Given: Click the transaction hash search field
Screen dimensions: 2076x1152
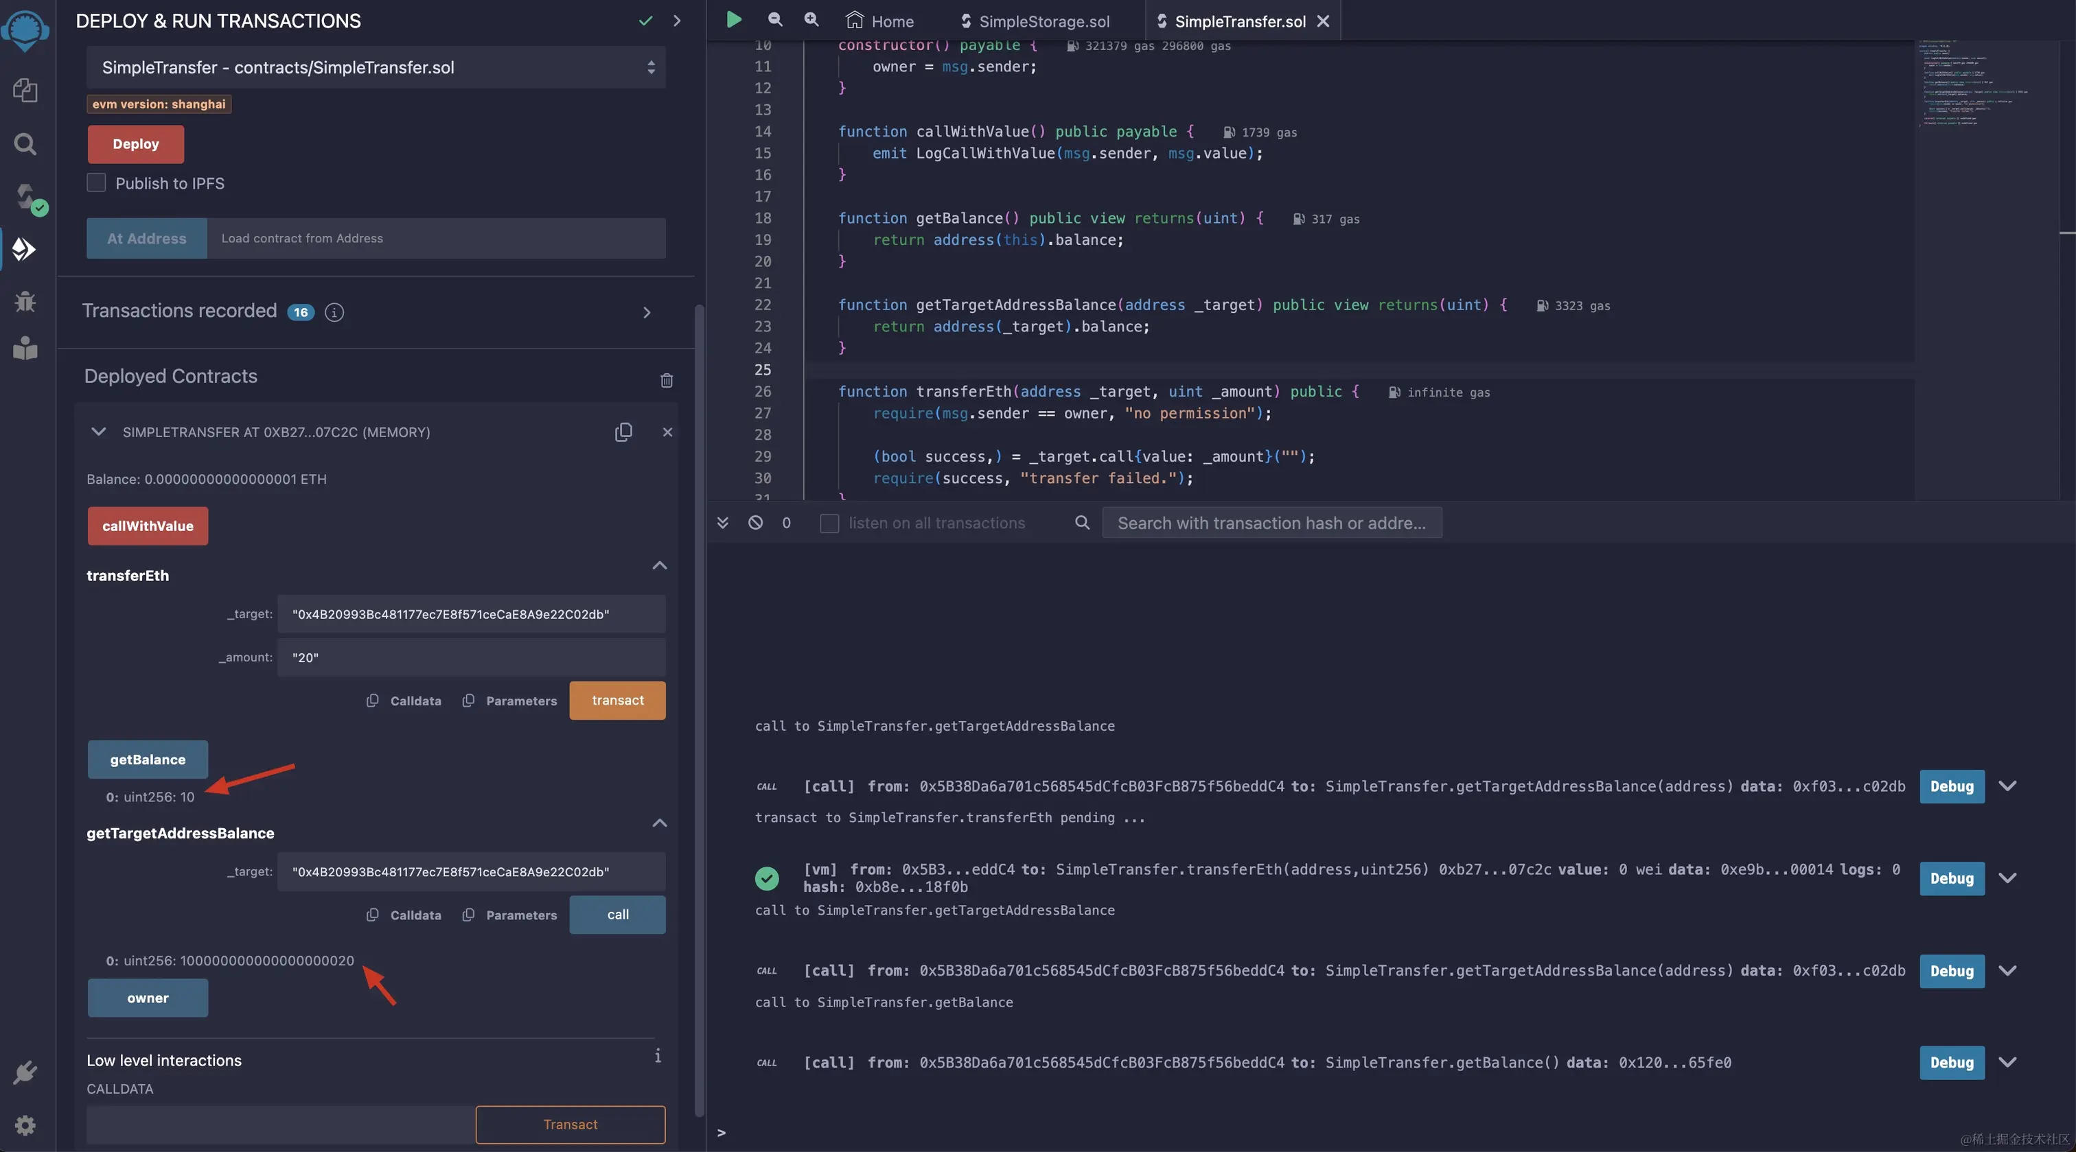Looking at the screenshot, I should click(x=1271, y=523).
